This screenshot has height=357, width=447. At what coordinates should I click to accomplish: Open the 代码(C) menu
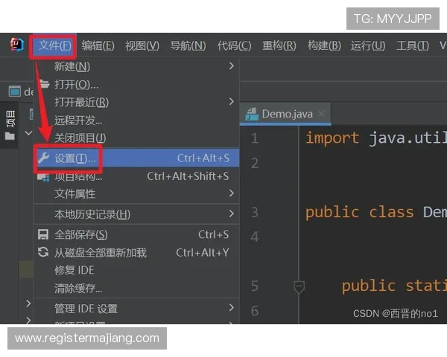(234, 45)
